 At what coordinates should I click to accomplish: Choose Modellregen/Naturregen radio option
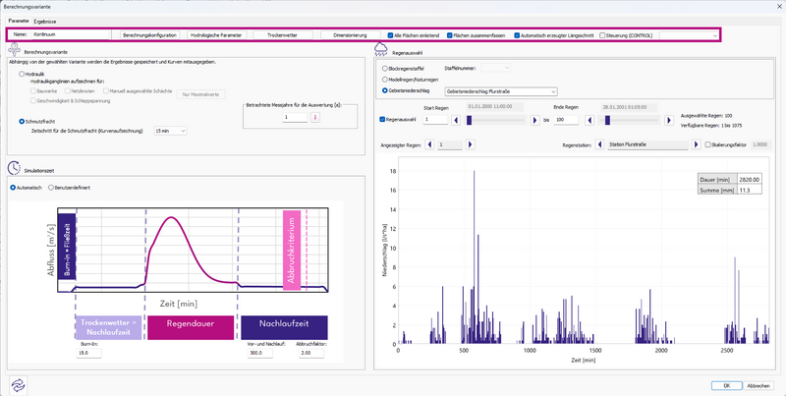[x=385, y=80]
